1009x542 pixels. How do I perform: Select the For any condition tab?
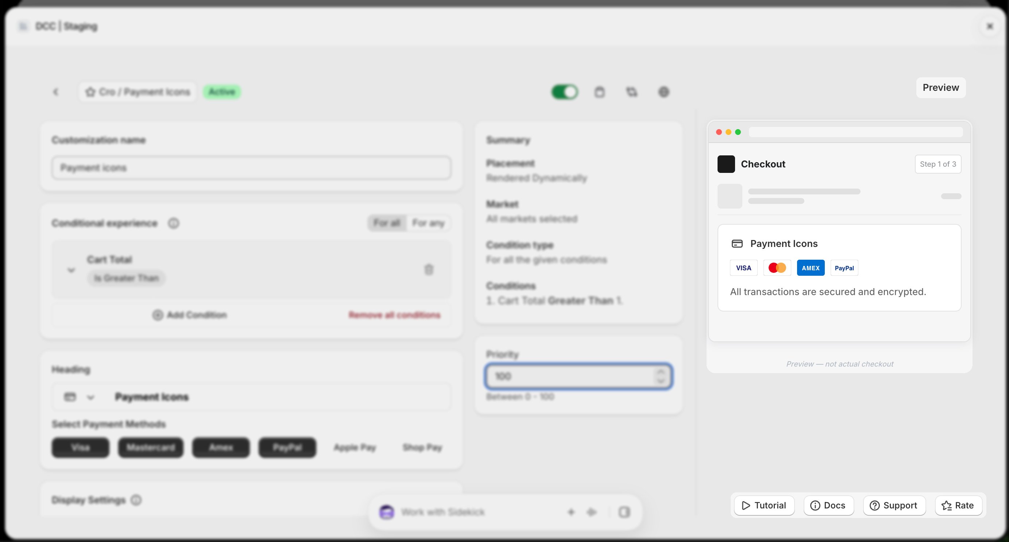click(x=428, y=223)
